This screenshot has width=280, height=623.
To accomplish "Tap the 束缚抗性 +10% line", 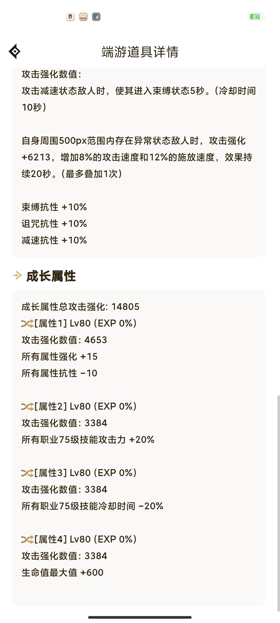I will point(54,207).
